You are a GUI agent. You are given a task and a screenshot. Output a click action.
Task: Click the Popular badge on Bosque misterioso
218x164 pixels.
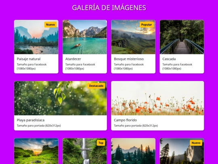(x=147, y=25)
